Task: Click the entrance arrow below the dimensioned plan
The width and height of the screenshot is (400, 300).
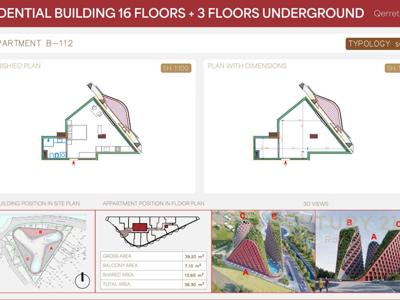Action: [285, 163]
